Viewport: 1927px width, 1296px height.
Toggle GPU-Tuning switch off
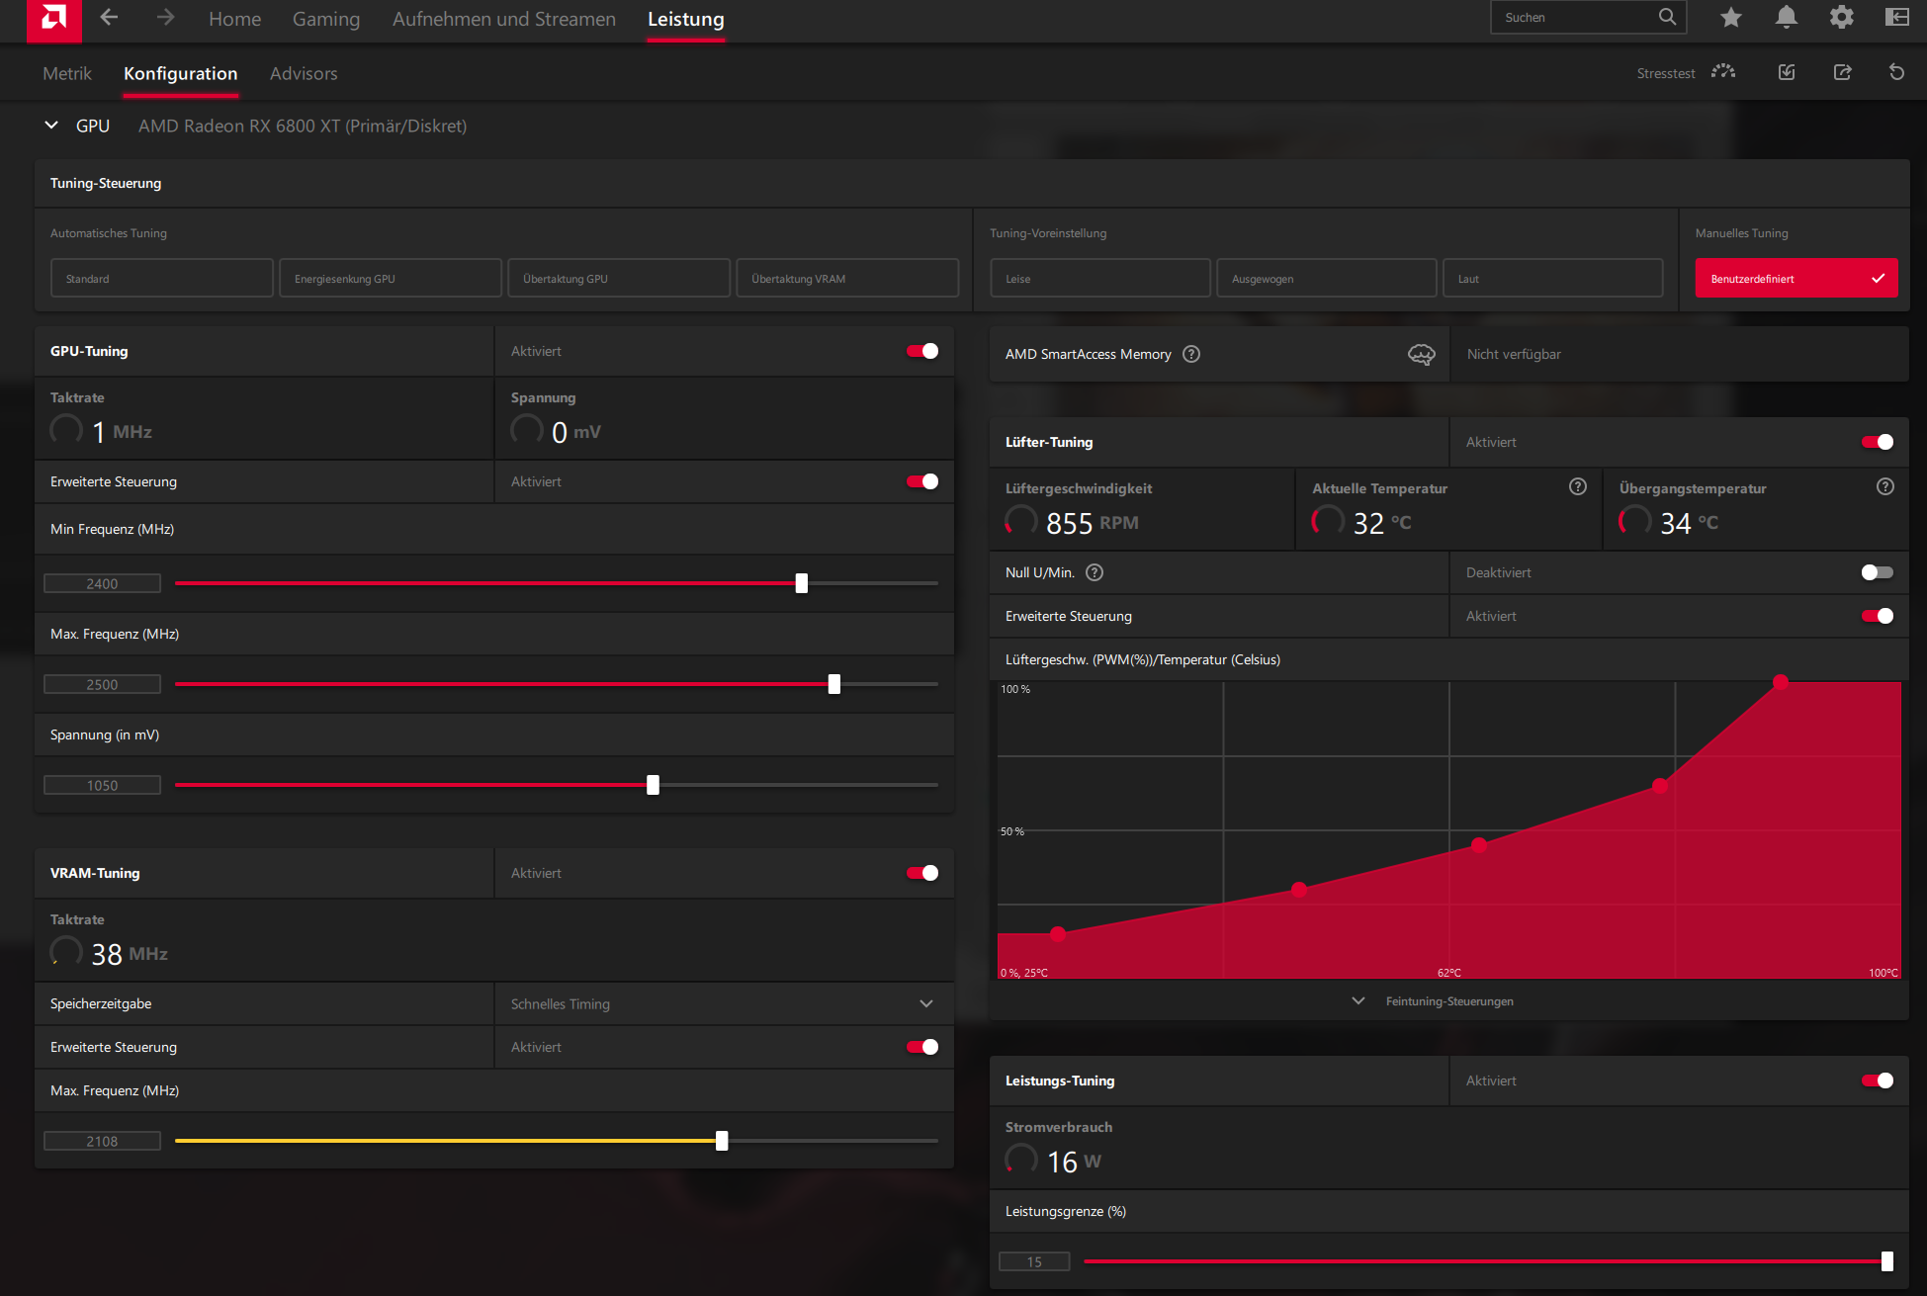click(x=921, y=351)
